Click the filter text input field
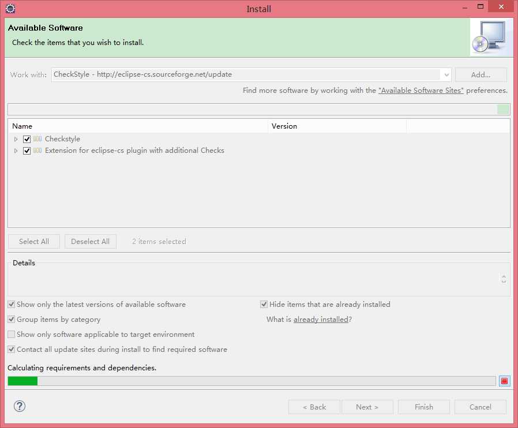This screenshot has height=428, width=518. (253, 110)
